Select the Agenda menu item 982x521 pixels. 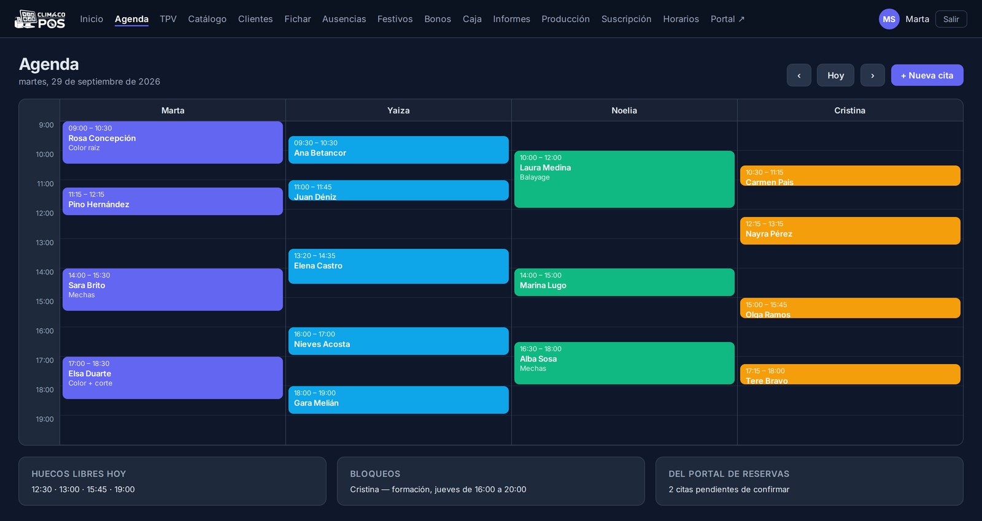point(131,19)
